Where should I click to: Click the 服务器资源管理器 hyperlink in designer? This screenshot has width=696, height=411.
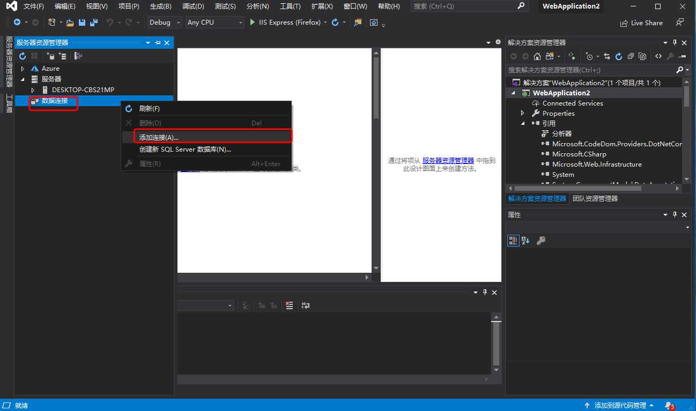coord(448,160)
